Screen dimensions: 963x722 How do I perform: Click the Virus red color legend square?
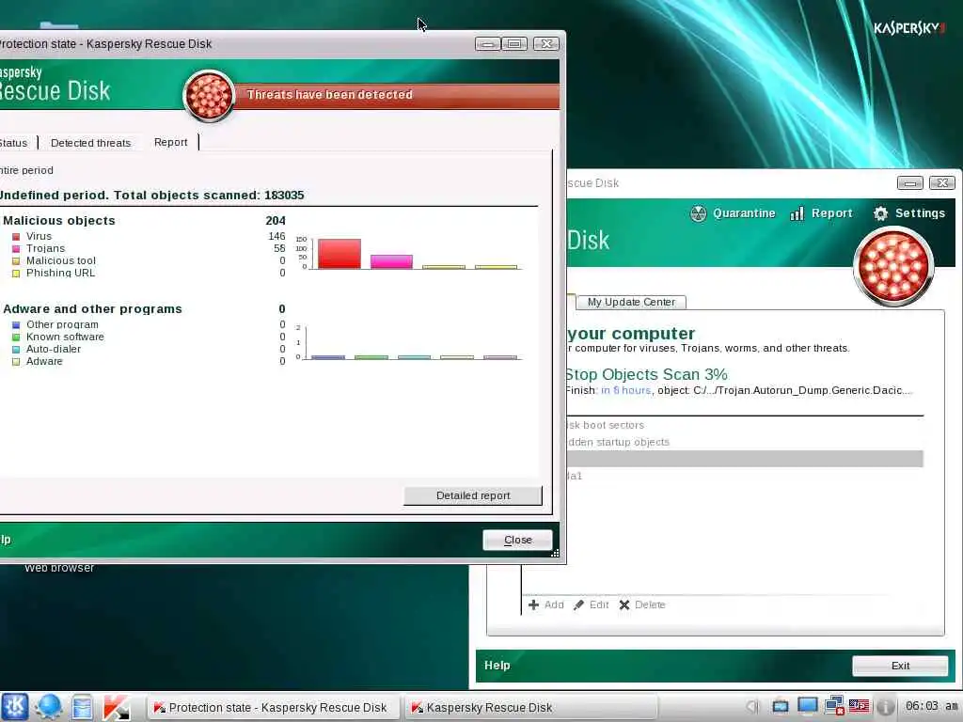point(16,236)
